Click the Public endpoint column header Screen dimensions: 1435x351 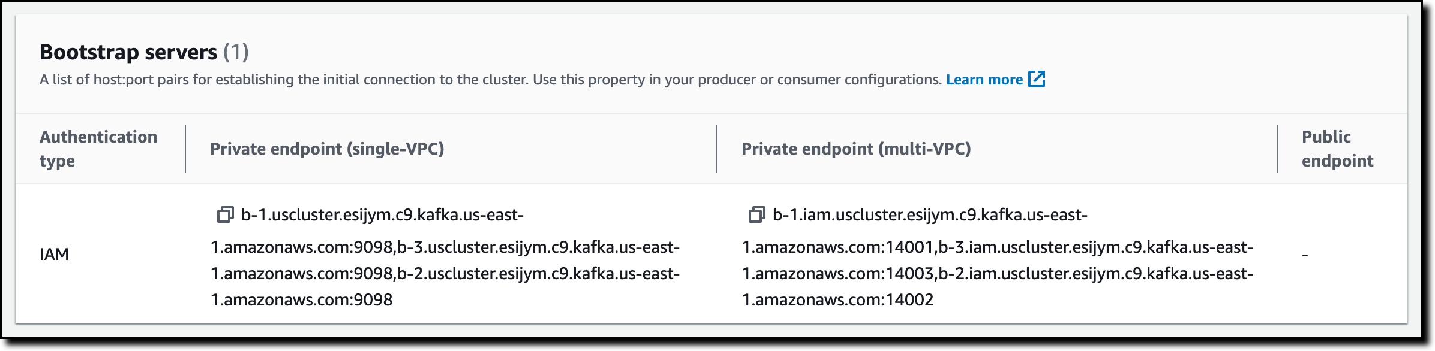[x=1337, y=149]
